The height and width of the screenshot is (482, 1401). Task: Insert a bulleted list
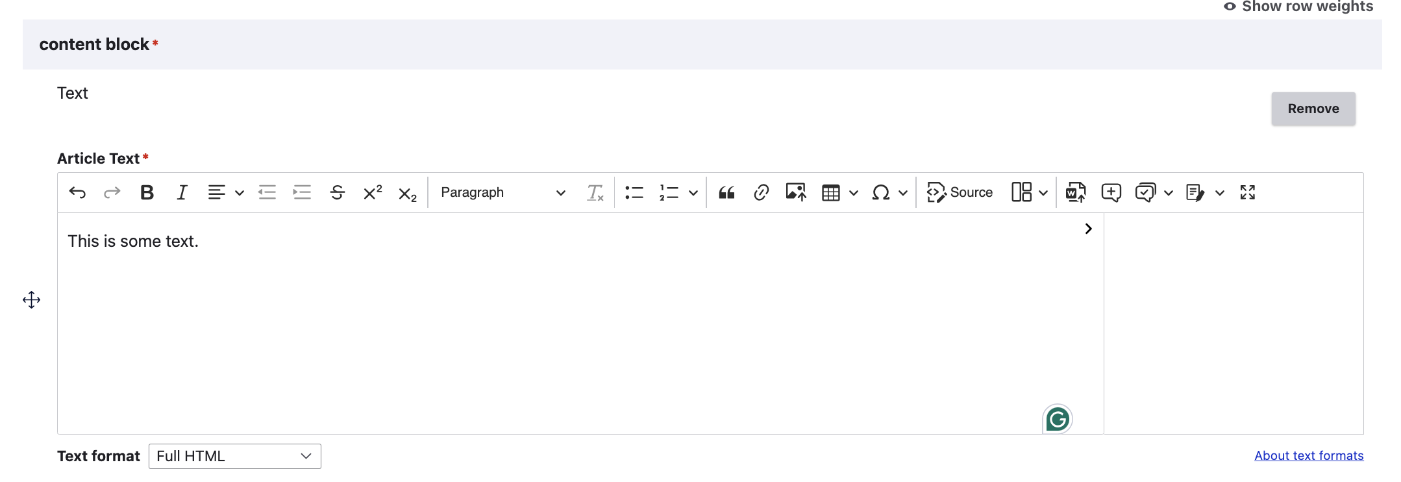pos(634,192)
